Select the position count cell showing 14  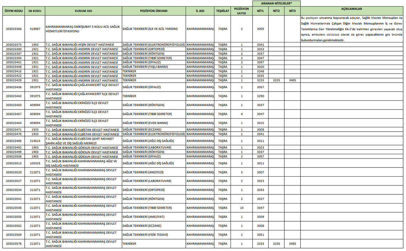[242, 208]
